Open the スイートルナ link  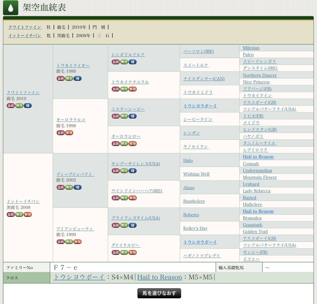pyautogui.click(x=196, y=65)
